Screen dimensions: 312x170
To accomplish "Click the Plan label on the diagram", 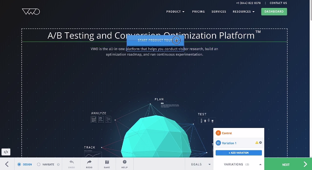I will click(x=159, y=99).
